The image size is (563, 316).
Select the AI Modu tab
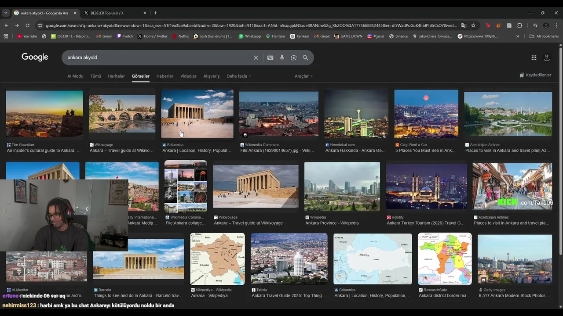coord(75,76)
